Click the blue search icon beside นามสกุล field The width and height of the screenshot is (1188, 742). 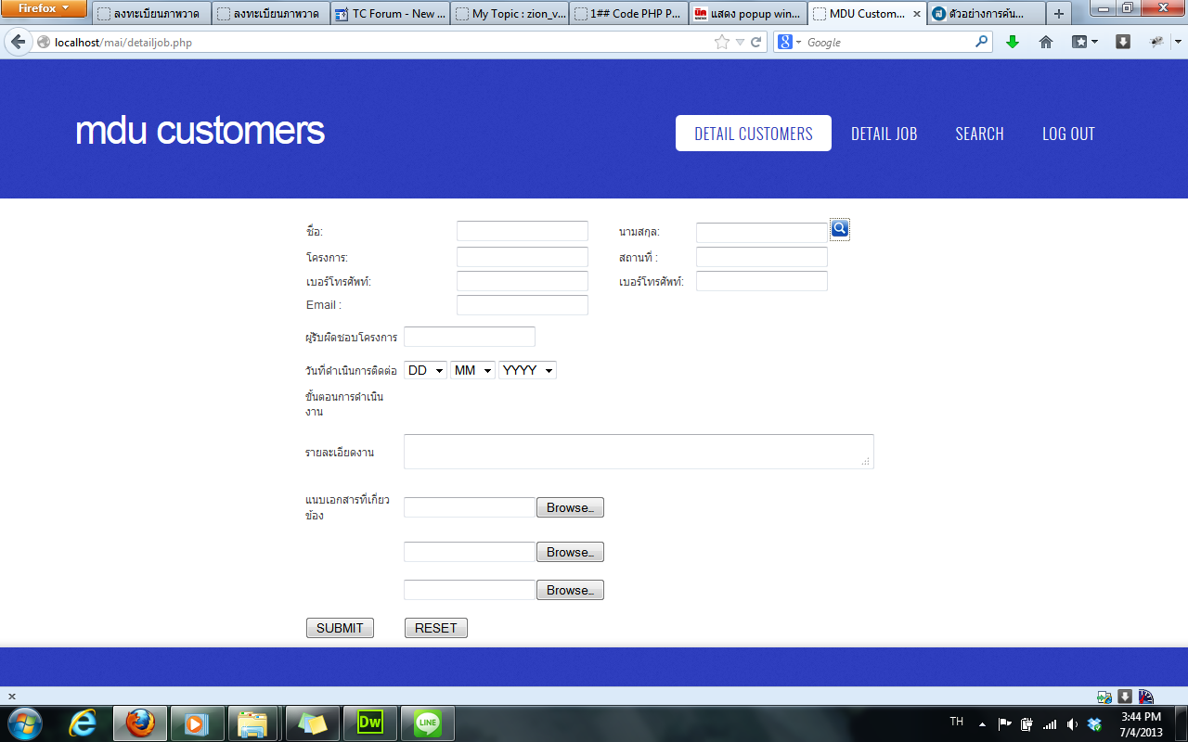[x=840, y=229]
